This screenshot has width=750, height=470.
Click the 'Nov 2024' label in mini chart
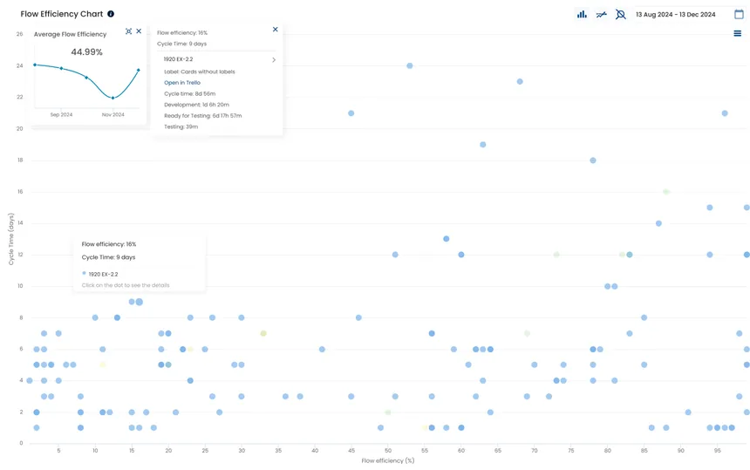click(112, 115)
